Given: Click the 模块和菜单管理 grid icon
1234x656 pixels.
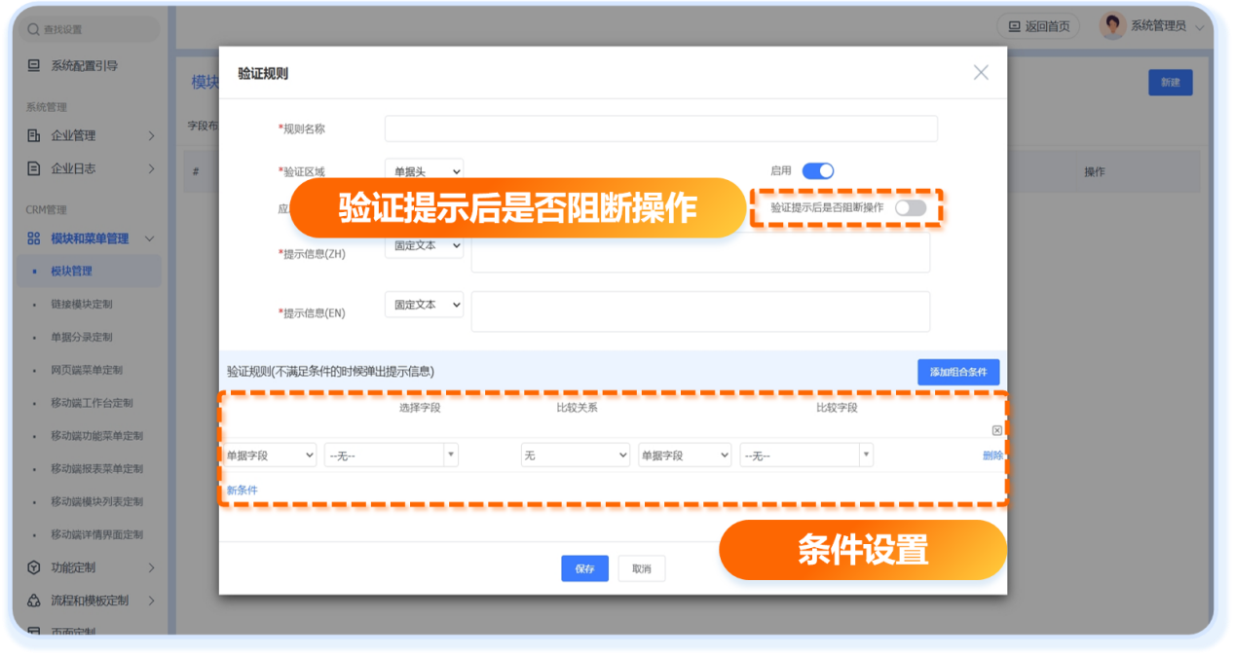Looking at the screenshot, I should point(34,238).
